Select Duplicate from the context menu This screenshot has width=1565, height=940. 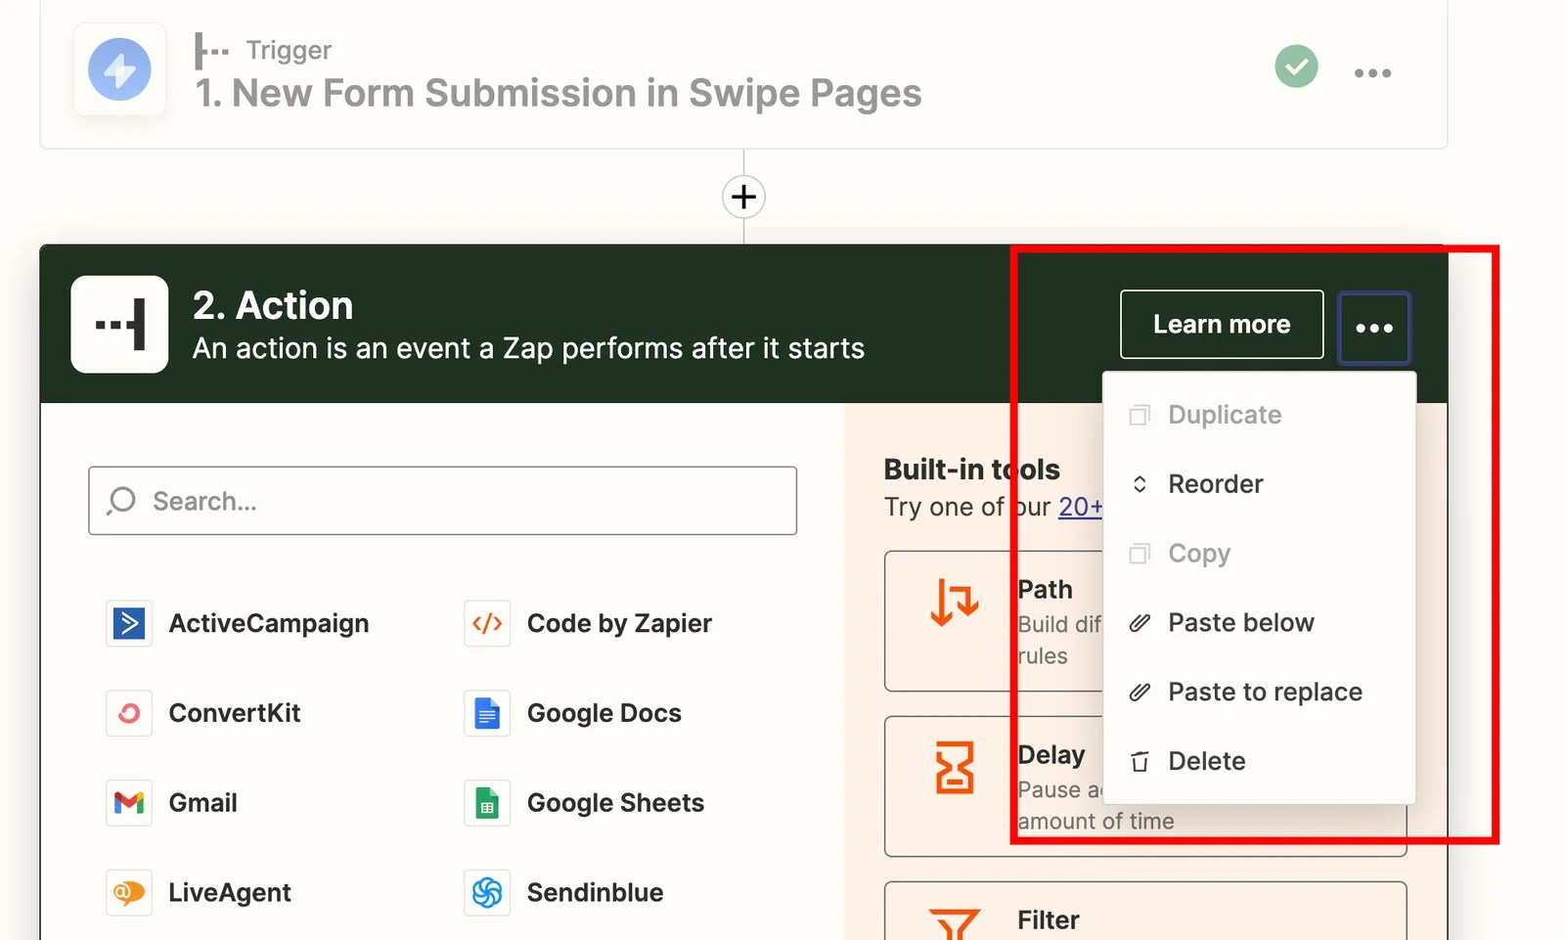pyautogui.click(x=1224, y=415)
